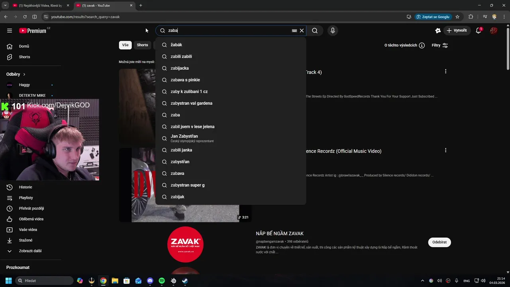Choose the suggestion "zabystran super g"
Image resolution: width=510 pixels, height=287 pixels.
231,185
